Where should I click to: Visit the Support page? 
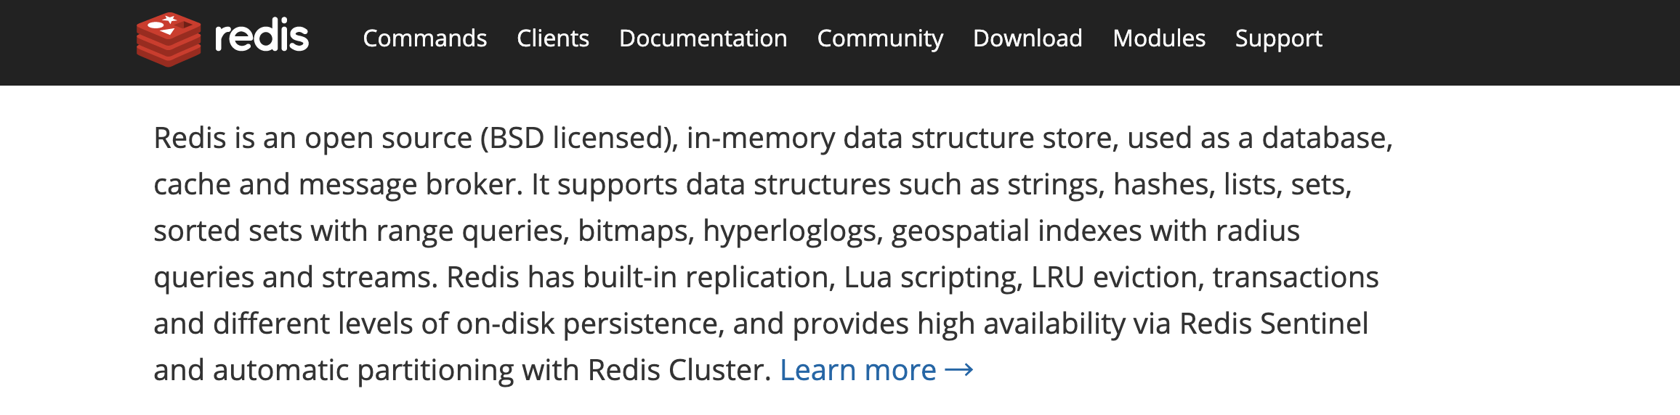coord(1278,38)
